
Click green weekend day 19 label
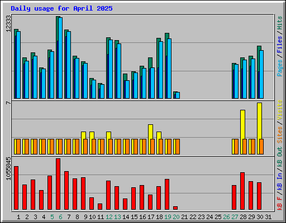[168, 217]
